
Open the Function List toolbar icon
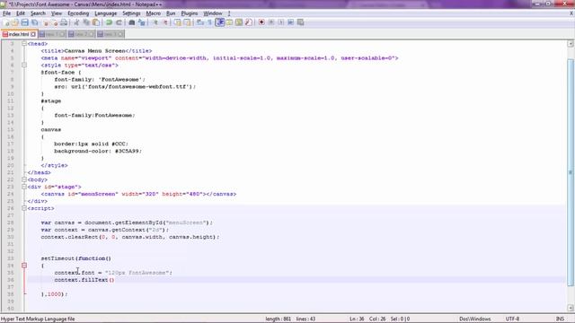click(248, 22)
